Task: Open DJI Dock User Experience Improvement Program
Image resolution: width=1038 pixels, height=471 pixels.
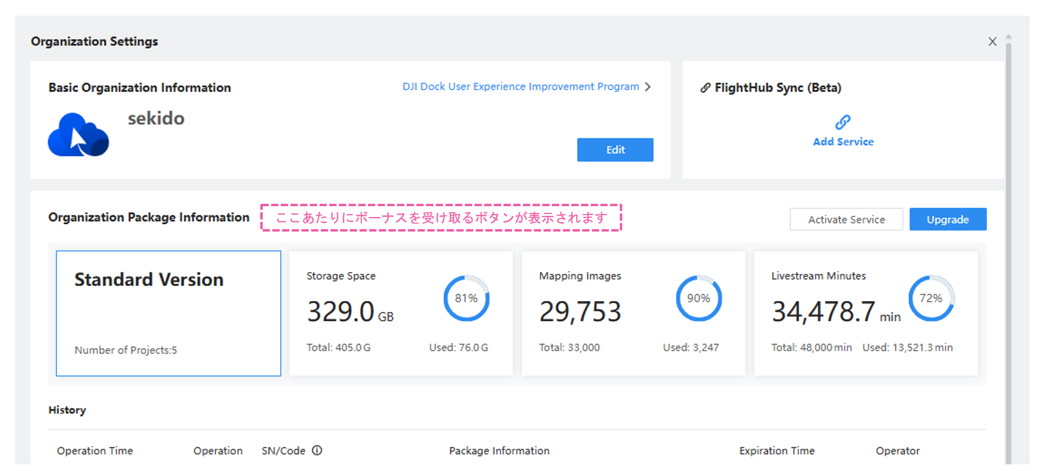Action: pos(521,87)
